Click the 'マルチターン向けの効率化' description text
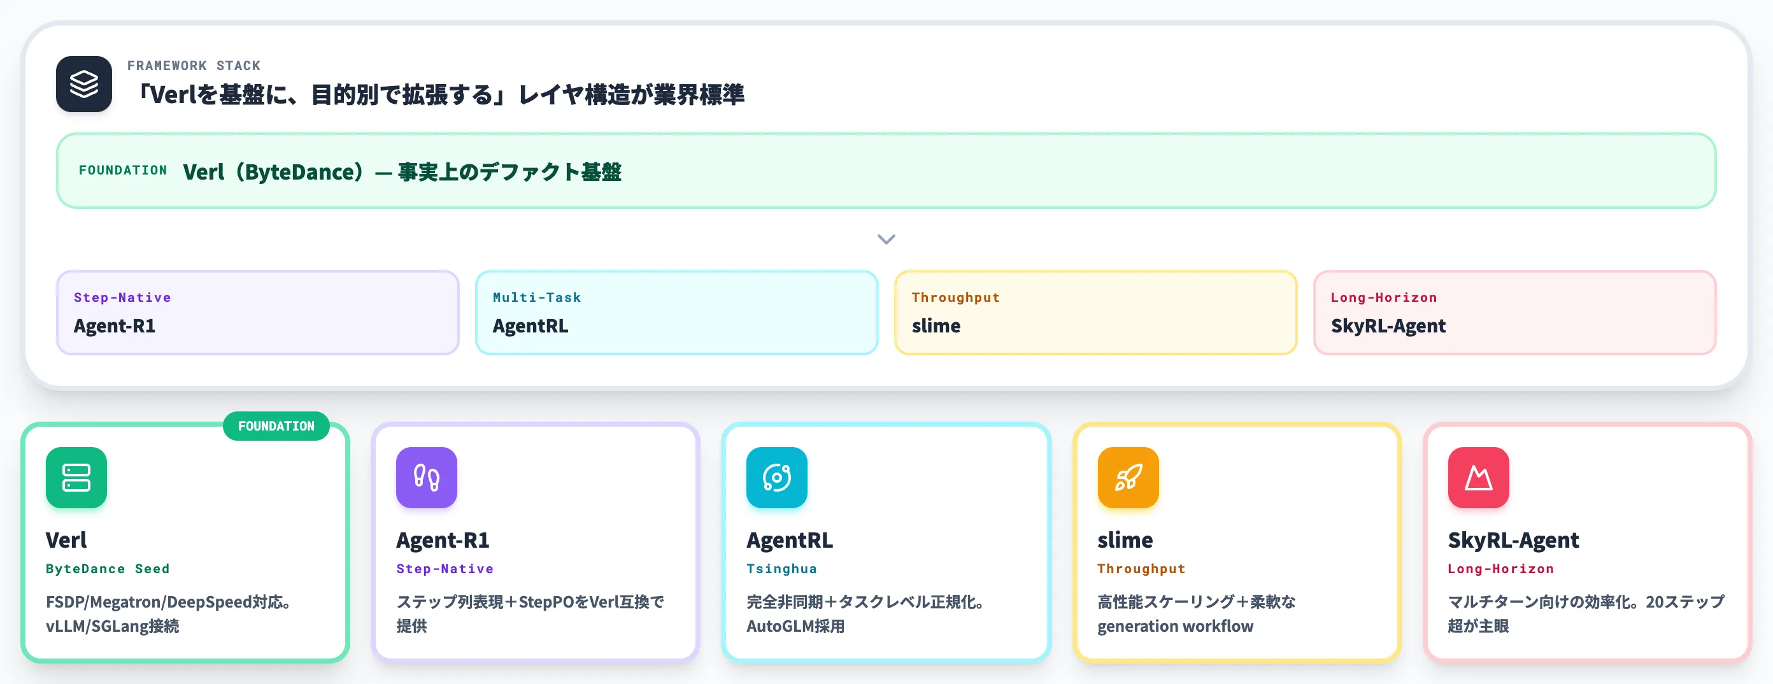This screenshot has height=684, width=1773. [1586, 614]
